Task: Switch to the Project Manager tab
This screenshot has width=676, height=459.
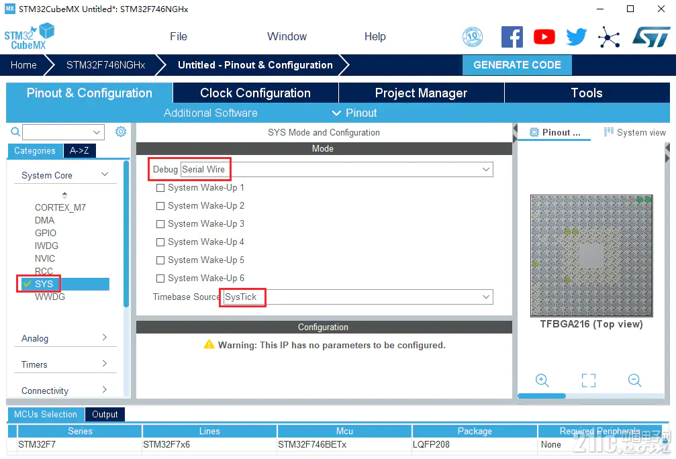Action: pyautogui.click(x=421, y=93)
